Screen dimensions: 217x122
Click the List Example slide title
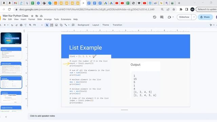pos(85,48)
